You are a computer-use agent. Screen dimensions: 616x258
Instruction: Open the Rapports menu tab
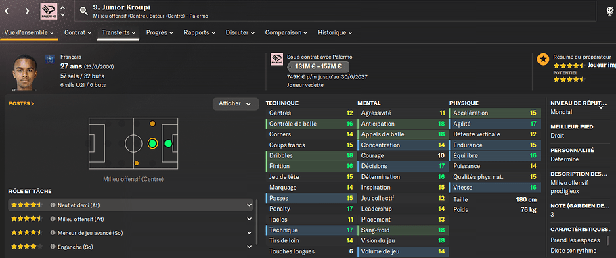click(x=199, y=32)
